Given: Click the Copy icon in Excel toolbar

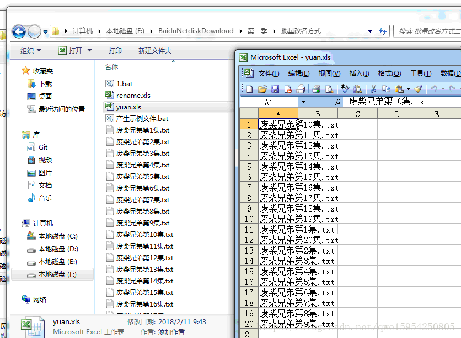Looking at the screenshot, I should pyautogui.click(x=387, y=89).
